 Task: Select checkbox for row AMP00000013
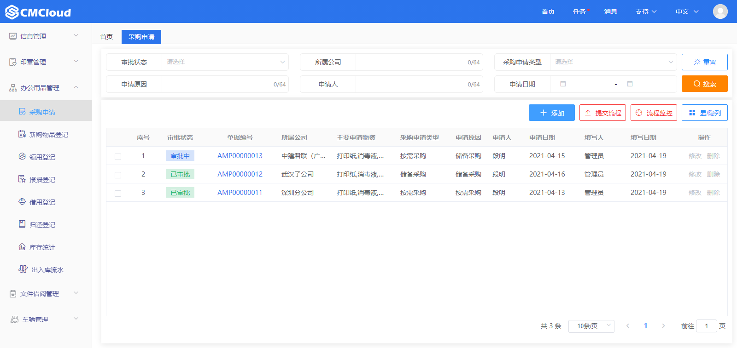[x=118, y=157]
